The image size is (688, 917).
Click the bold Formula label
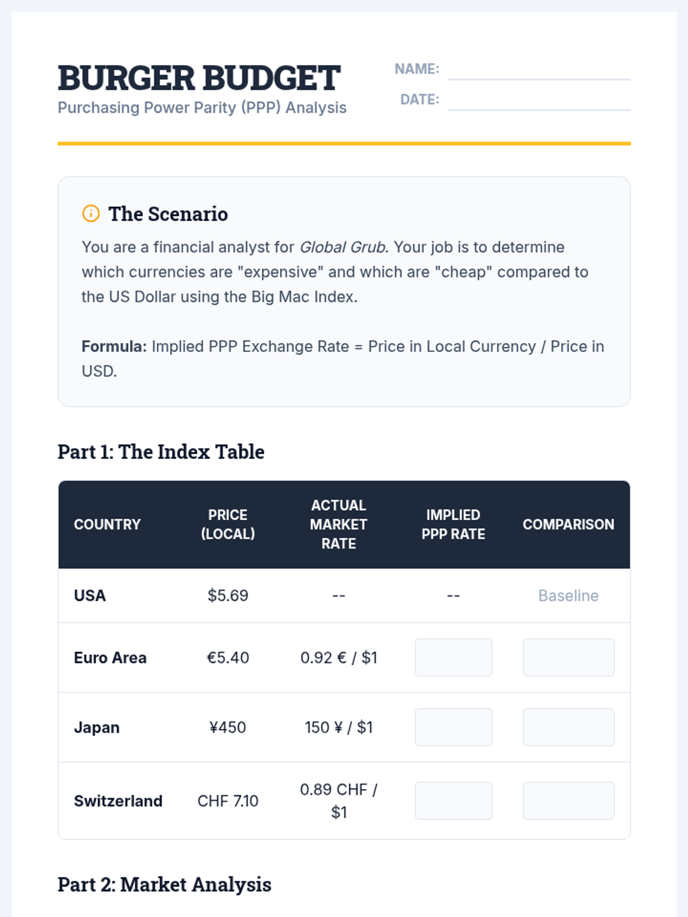point(114,347)
